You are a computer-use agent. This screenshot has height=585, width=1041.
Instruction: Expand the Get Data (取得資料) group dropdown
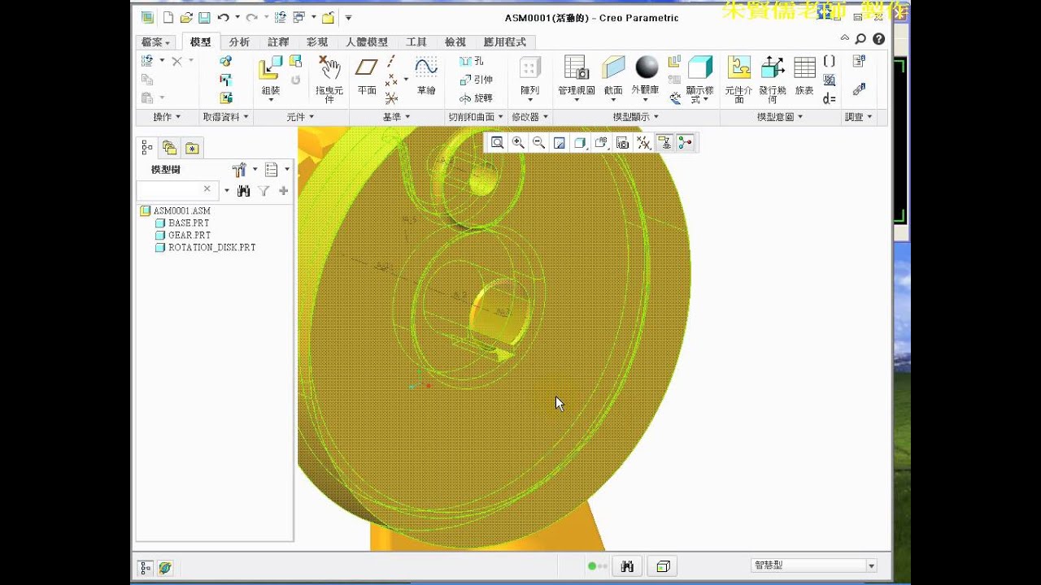(x=225, y=117)
